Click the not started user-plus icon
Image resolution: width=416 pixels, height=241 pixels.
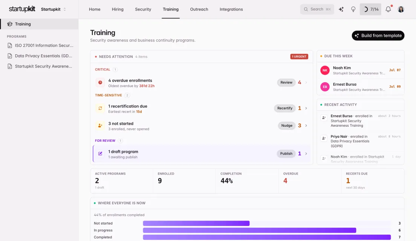click(100, 126)
